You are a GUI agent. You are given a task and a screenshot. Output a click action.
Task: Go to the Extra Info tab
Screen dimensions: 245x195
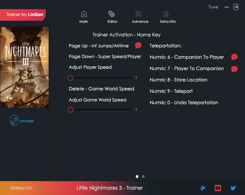click(x=168, y=17)
